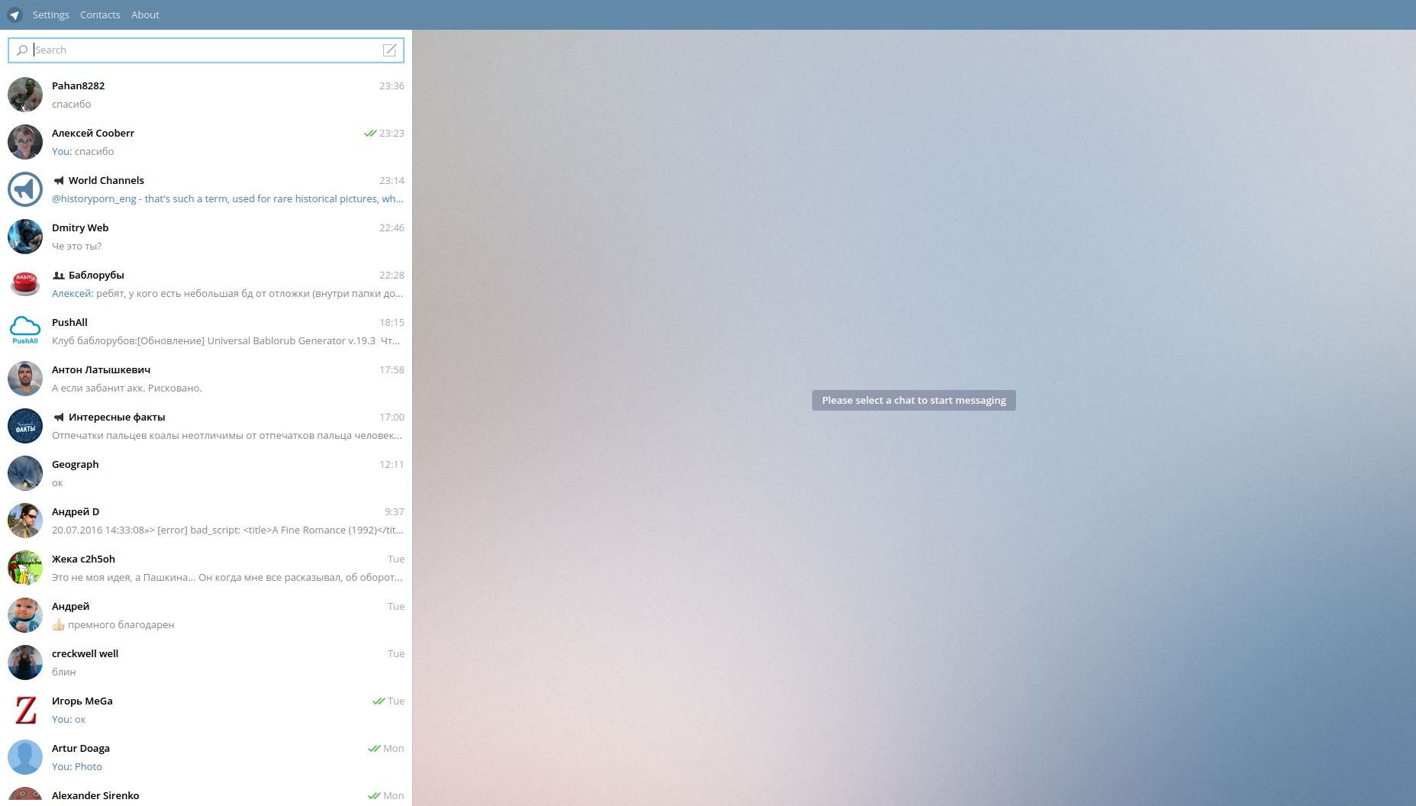Click the bad_script error message preview

(x=227, y=530)
